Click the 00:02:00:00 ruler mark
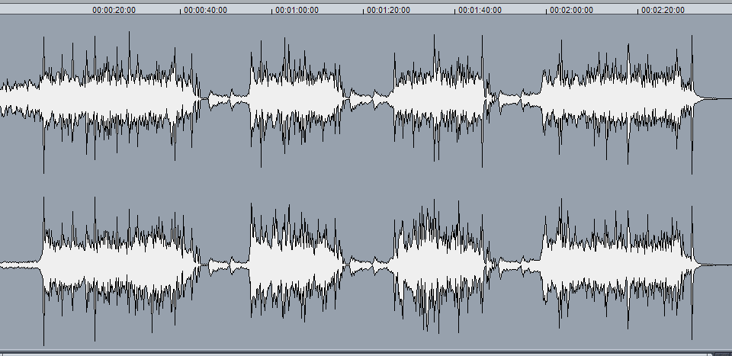 click(571, 10)
